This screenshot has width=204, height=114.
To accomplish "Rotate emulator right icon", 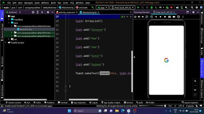I will pos(151,17).
